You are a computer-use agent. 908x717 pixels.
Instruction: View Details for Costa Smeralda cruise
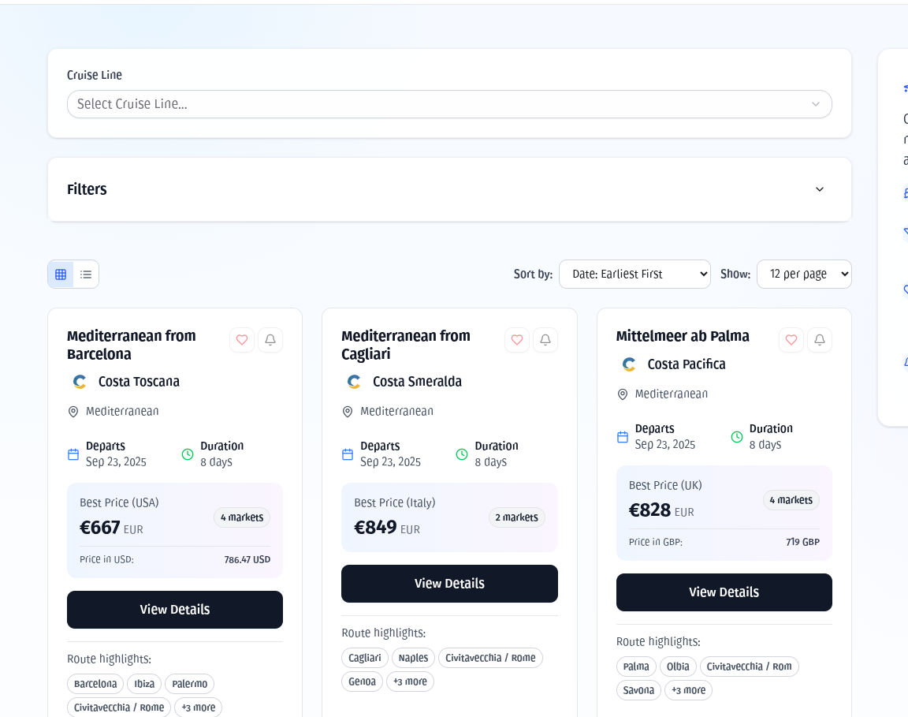[449, 583]
